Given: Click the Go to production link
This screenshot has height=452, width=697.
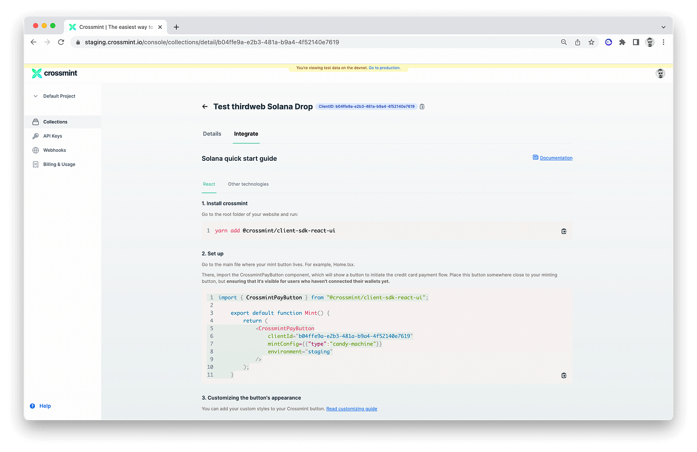Looking at the screenshot, I should click(x=384, y=68).
